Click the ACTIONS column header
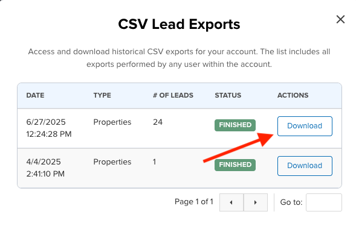The height and width of the screenshot is (241, 356). point(293,95)
